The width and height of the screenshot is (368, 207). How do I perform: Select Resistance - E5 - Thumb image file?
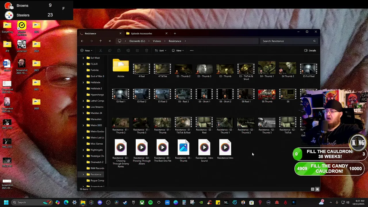pos(183,150)
